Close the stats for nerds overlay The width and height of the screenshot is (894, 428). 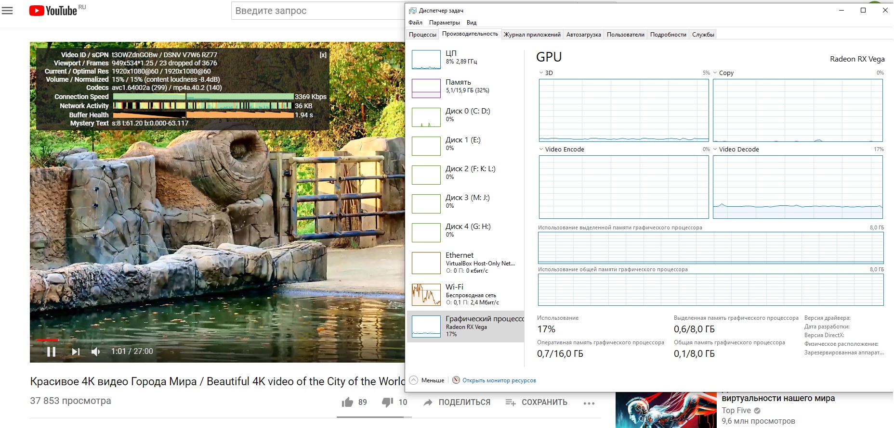[x=323, y=55]
